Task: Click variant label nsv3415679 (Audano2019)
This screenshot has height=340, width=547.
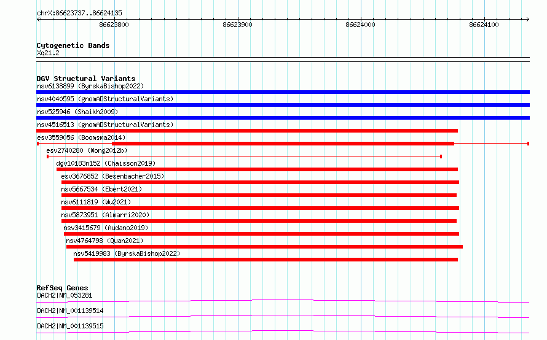Action: [106, 228]
